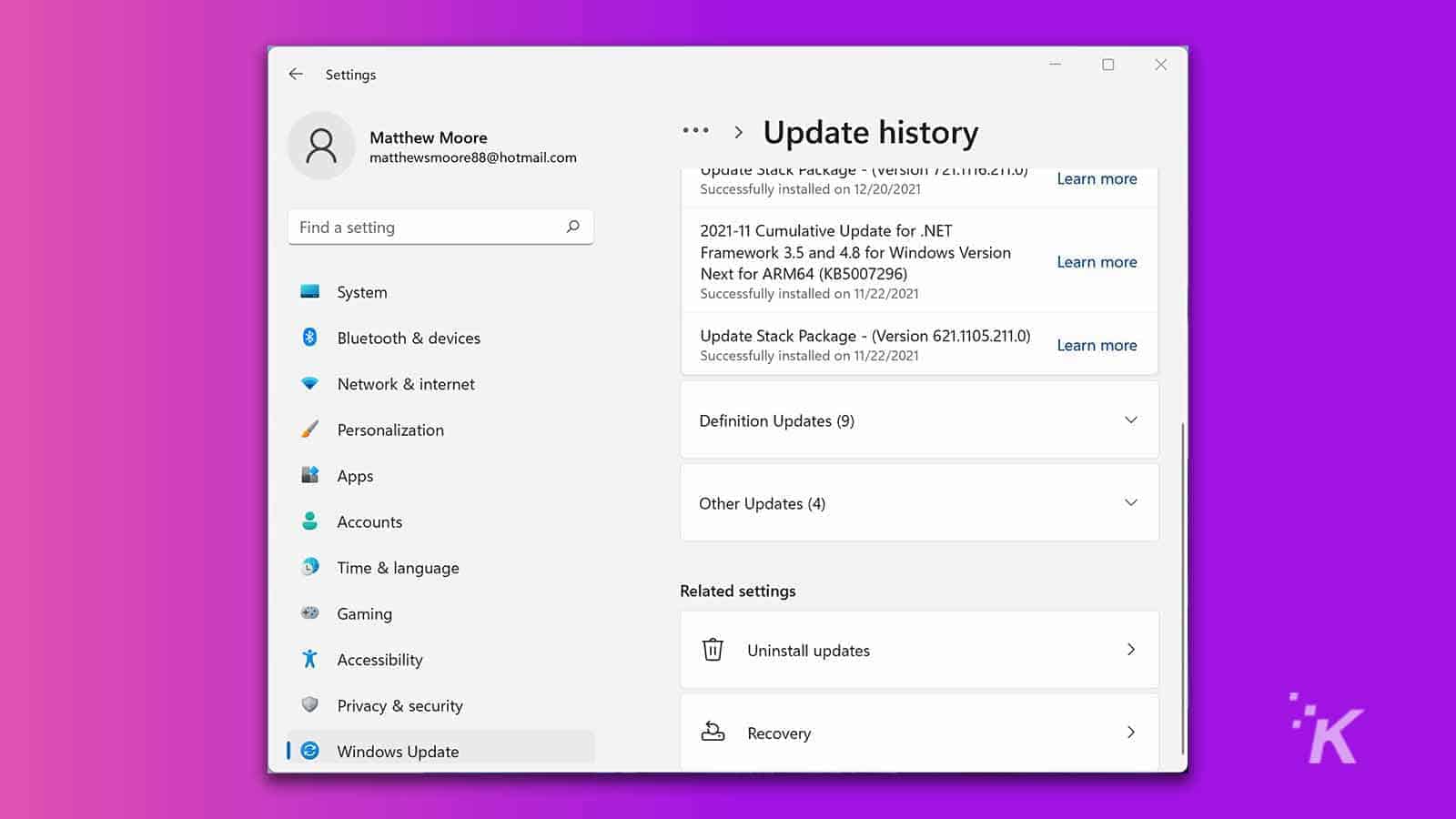Screen dimensions: 1456x819
Task: Click the 2021-11 Cumulative Update title text
Action: click(855, 252)
